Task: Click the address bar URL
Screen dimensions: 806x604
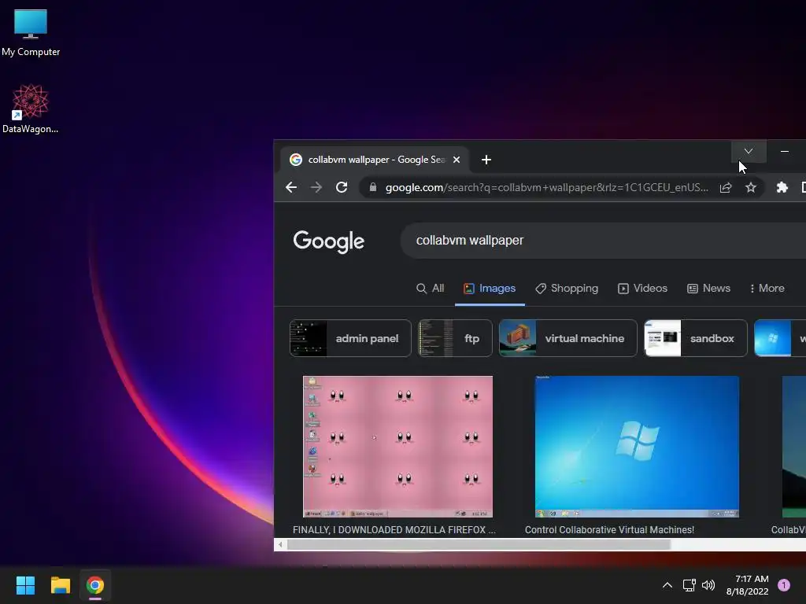Action: [x=546, y=187]
